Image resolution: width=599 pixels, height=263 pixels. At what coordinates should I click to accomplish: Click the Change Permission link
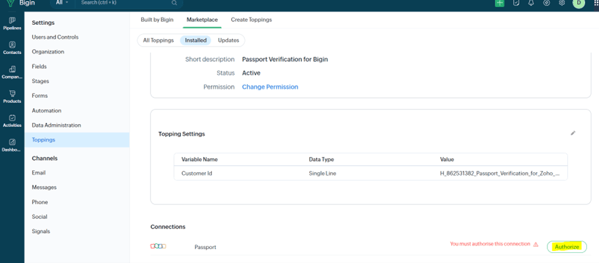270,87
